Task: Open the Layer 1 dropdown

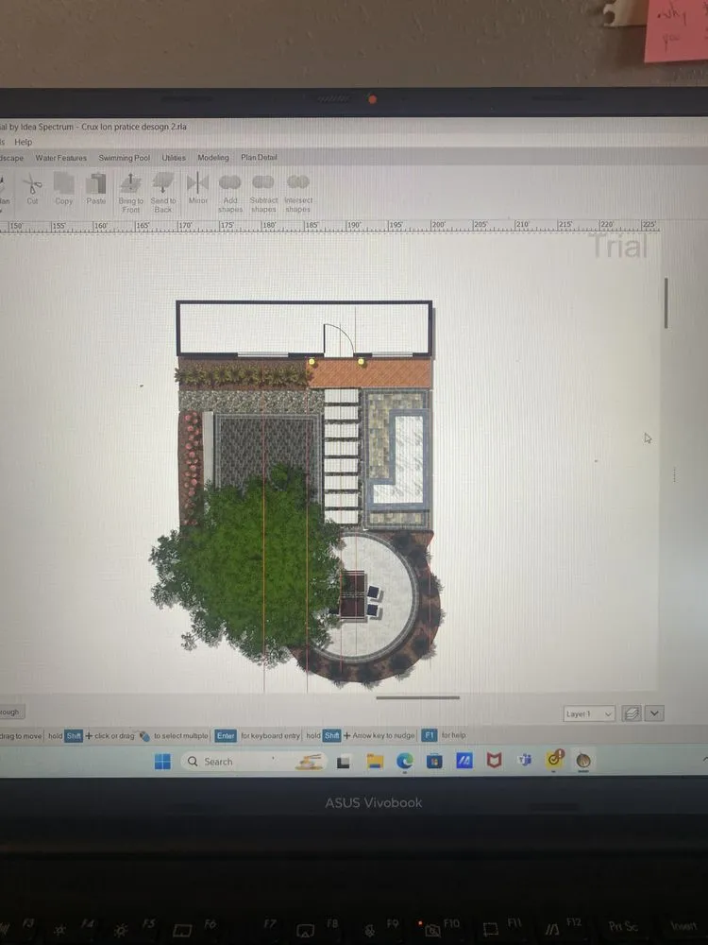Action: (x=589, y=713)
